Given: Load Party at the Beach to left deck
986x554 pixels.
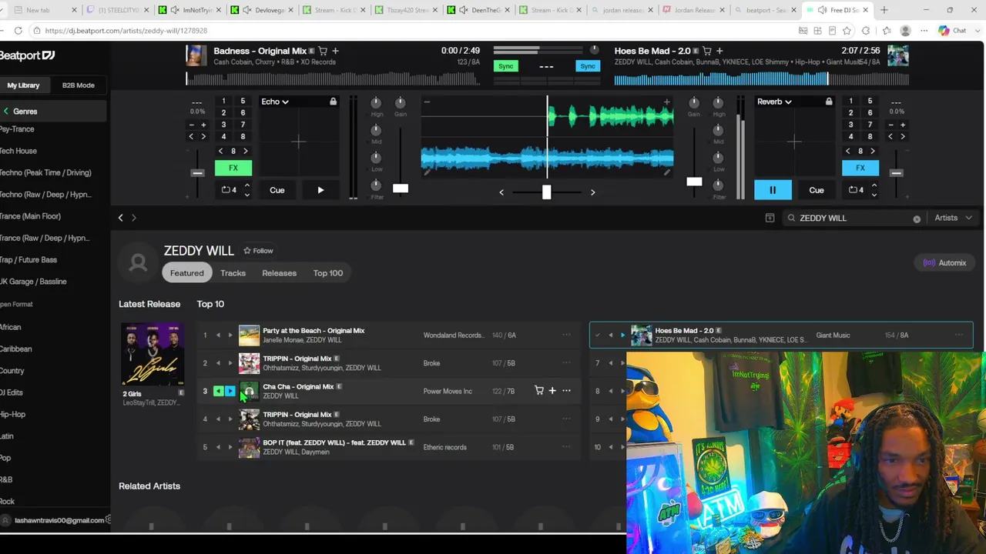Looking at the screenshot, I should [218, 335].
